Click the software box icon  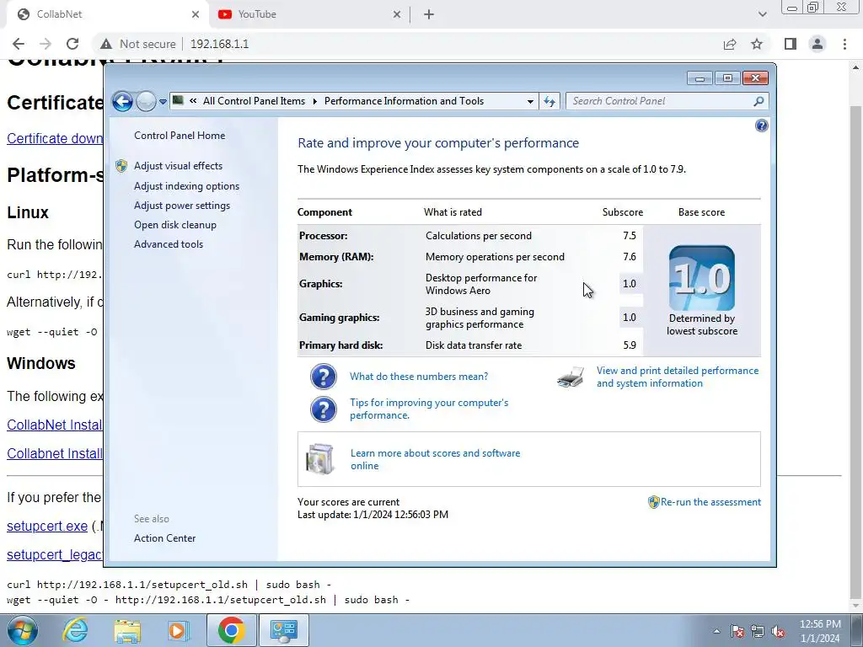(x=319, y=459)
